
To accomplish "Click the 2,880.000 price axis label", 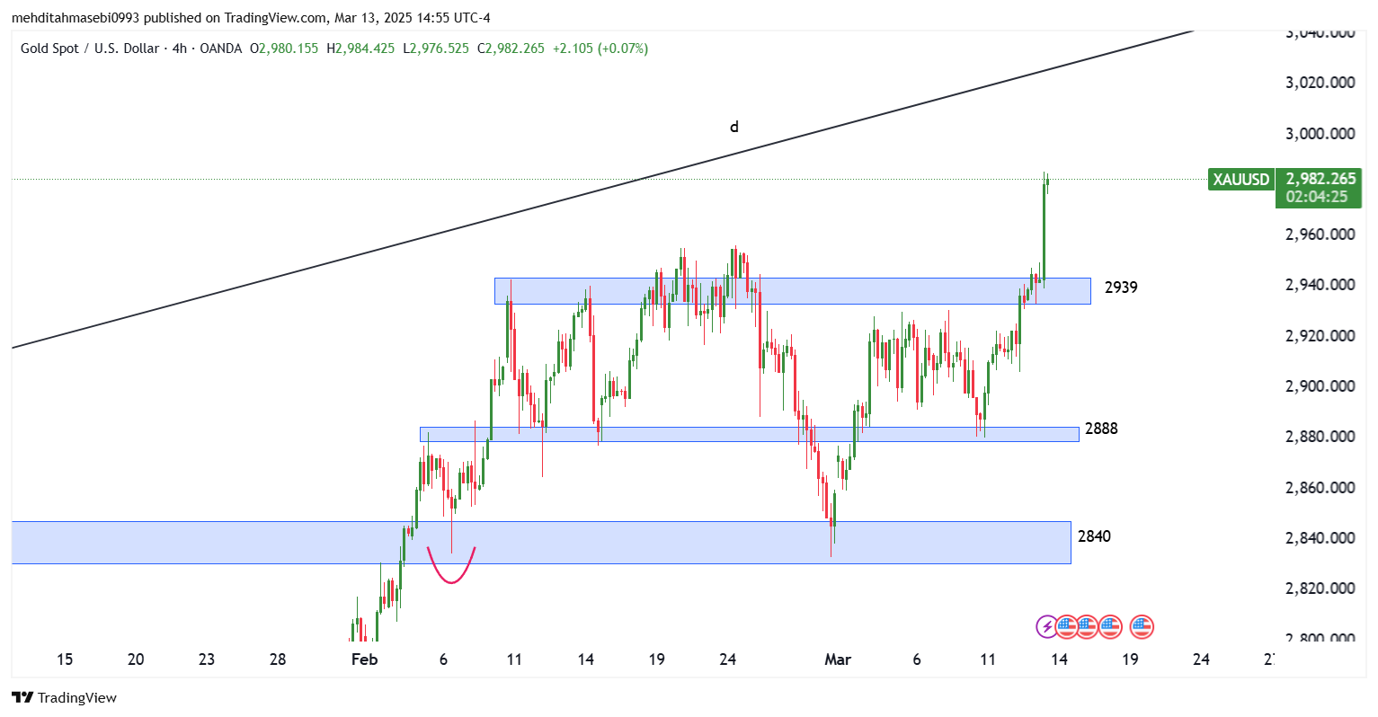I will click(x=1320, y=437).
